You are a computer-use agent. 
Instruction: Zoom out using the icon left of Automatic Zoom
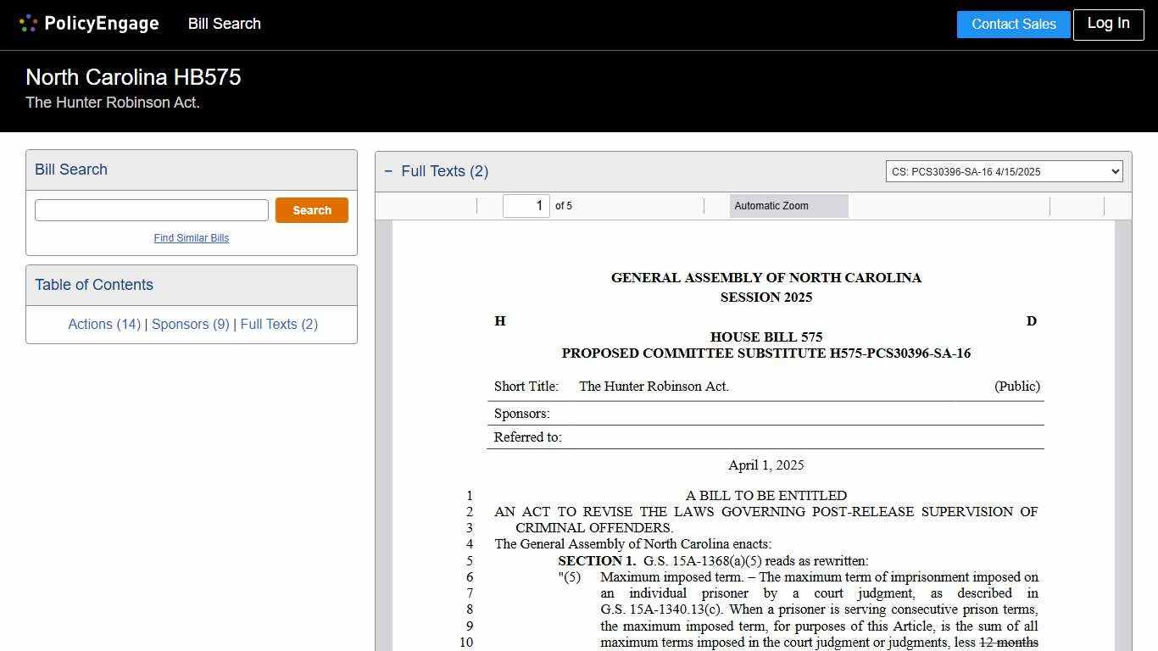716,205
